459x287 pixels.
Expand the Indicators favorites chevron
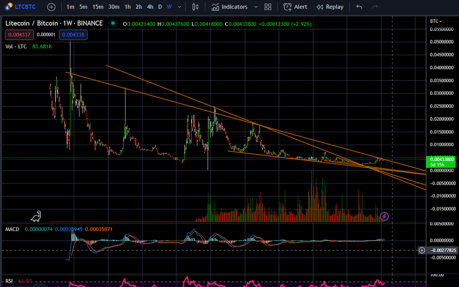[x=256, y=7]
